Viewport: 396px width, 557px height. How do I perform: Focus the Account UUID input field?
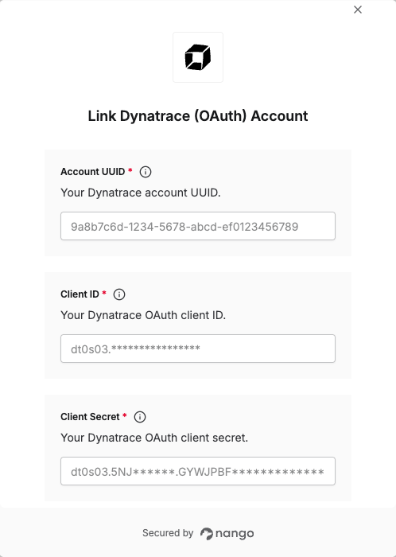[198, 226]
